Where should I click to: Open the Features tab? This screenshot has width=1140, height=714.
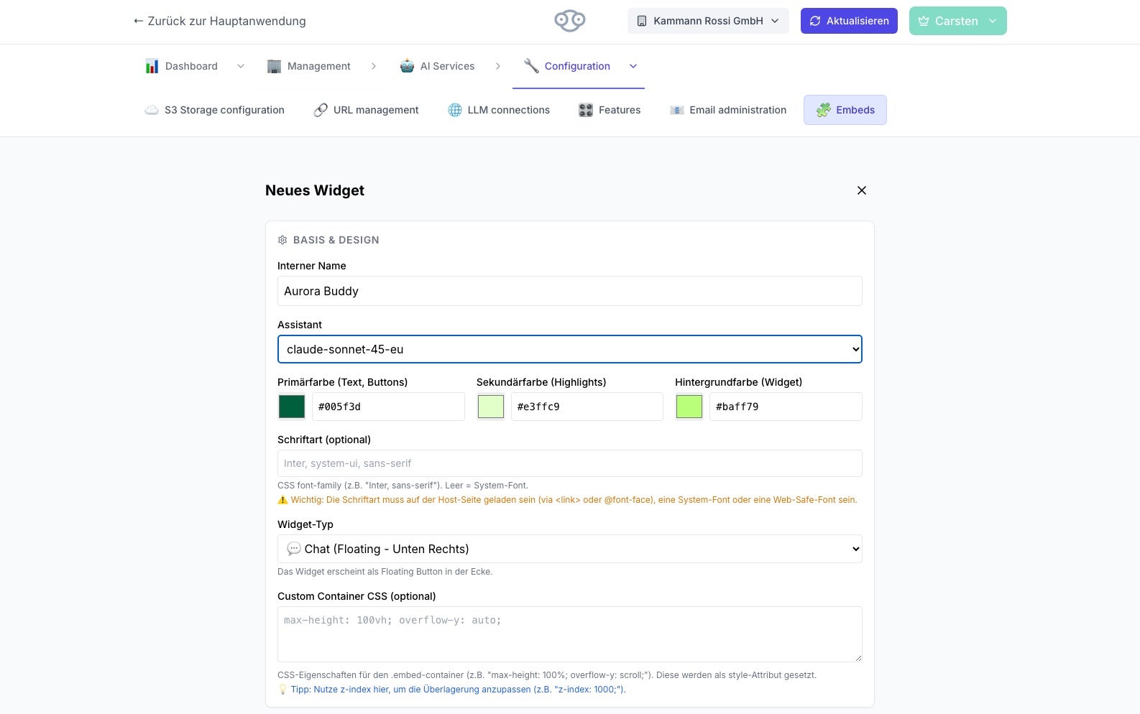click(610, 110)
